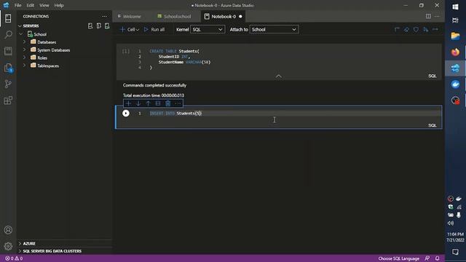Run the INSERT INTO Students cell

pos(126,114)
